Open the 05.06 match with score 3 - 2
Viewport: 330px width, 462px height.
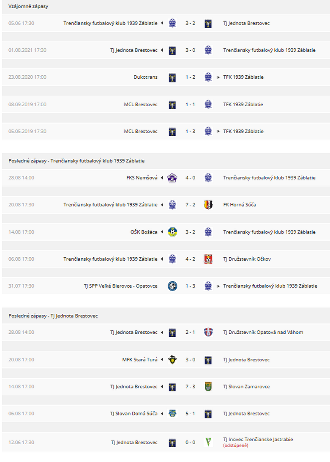[x=190, y=23]
